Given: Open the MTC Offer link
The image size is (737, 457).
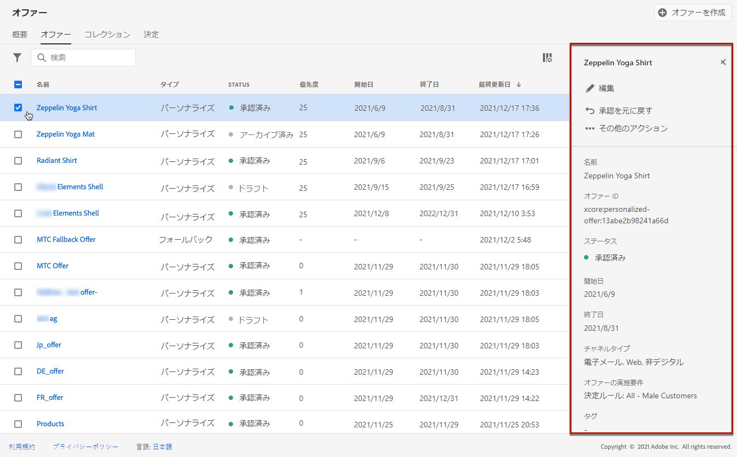Looking at the screenshot, I should 53,266.
